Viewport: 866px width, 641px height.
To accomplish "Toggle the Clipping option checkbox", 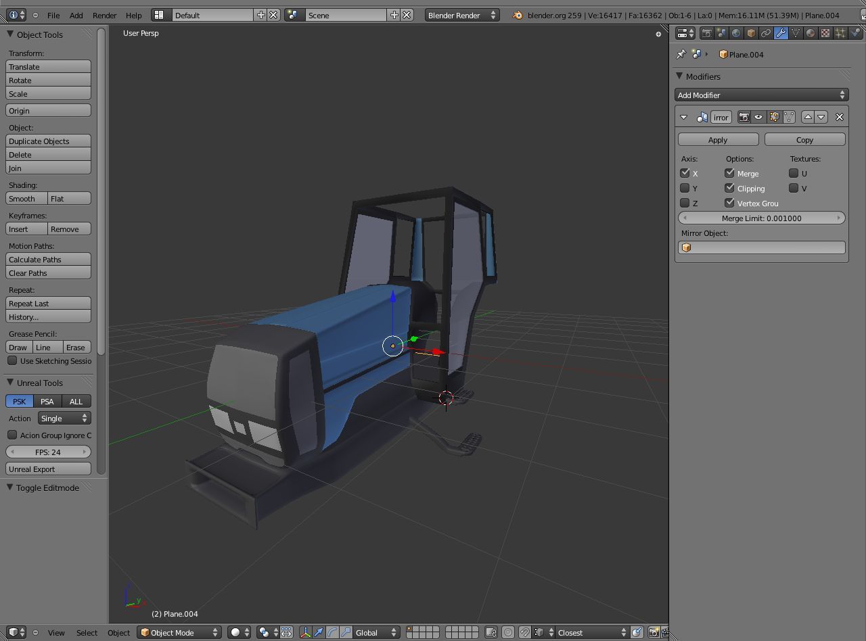I will (729, 188).
